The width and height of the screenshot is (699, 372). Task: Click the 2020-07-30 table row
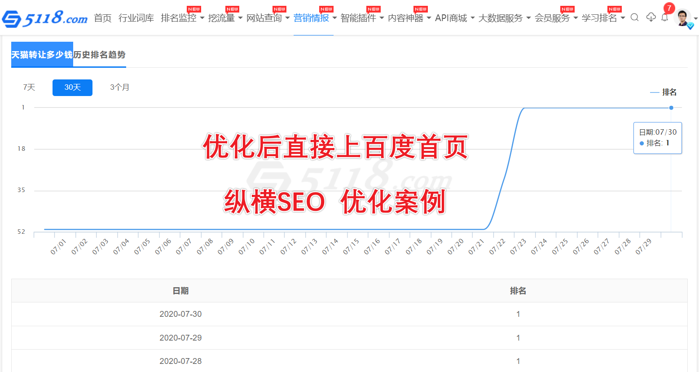tap(349, 314)
